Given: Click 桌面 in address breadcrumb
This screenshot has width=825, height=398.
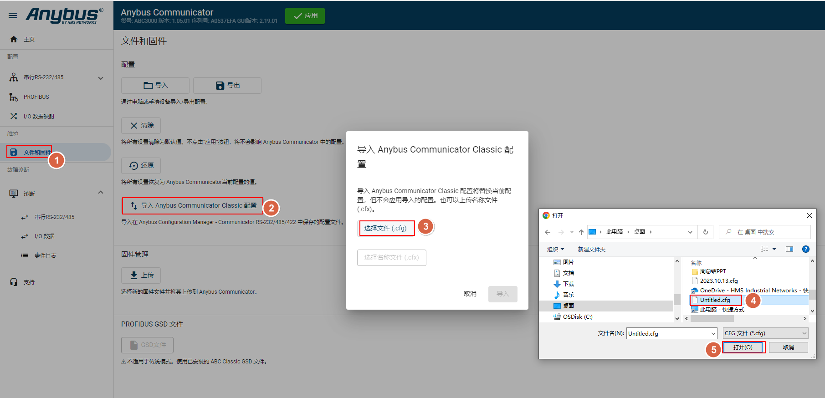Looking at the screenshot, I should (640, 232).
